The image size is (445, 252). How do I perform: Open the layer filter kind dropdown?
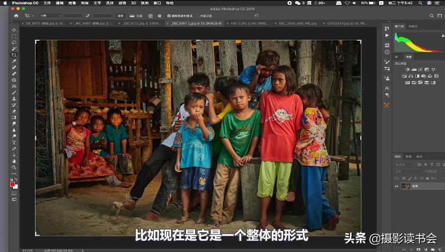[x=405, y=164]
